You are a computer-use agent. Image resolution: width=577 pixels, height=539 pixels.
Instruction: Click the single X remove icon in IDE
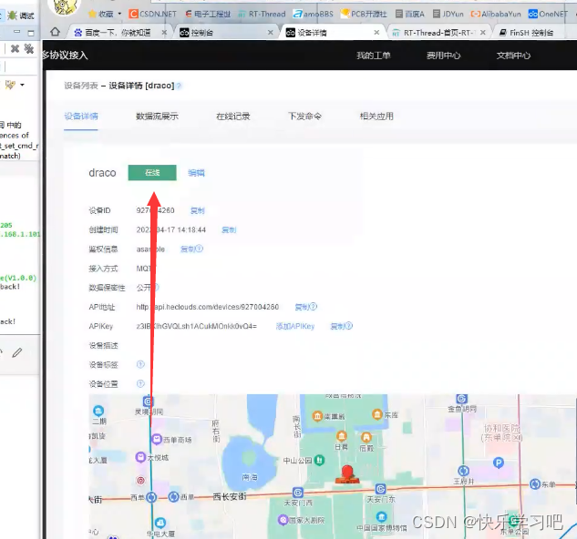click(x=15, y=48)
